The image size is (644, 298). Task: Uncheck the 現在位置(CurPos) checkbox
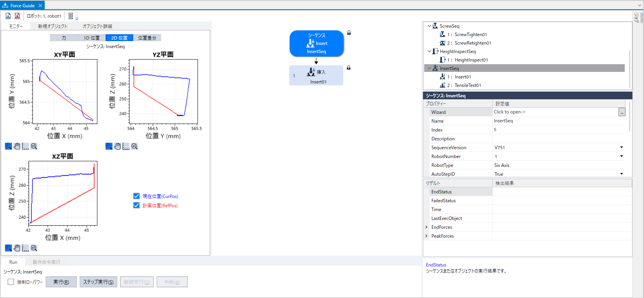(137, 196)
